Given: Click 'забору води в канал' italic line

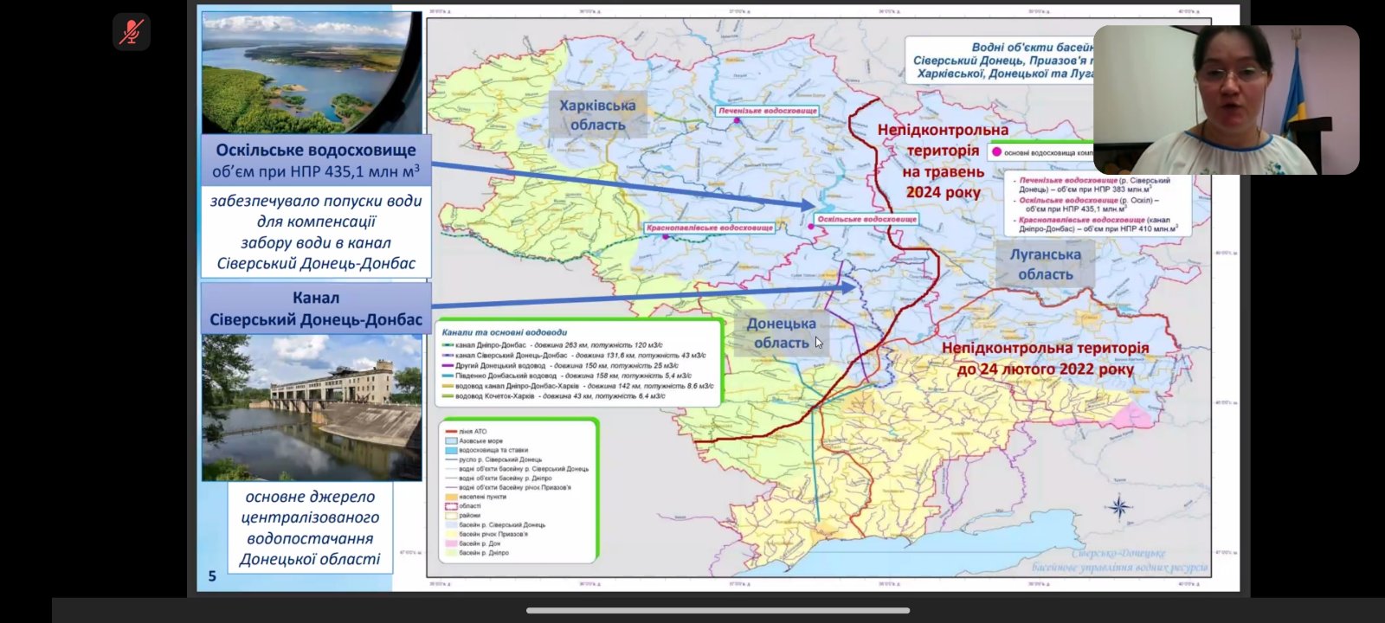Looking at the screenshot, I should point(316,243).
